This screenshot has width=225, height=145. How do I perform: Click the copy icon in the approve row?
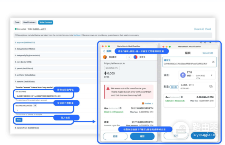(201, 42)
